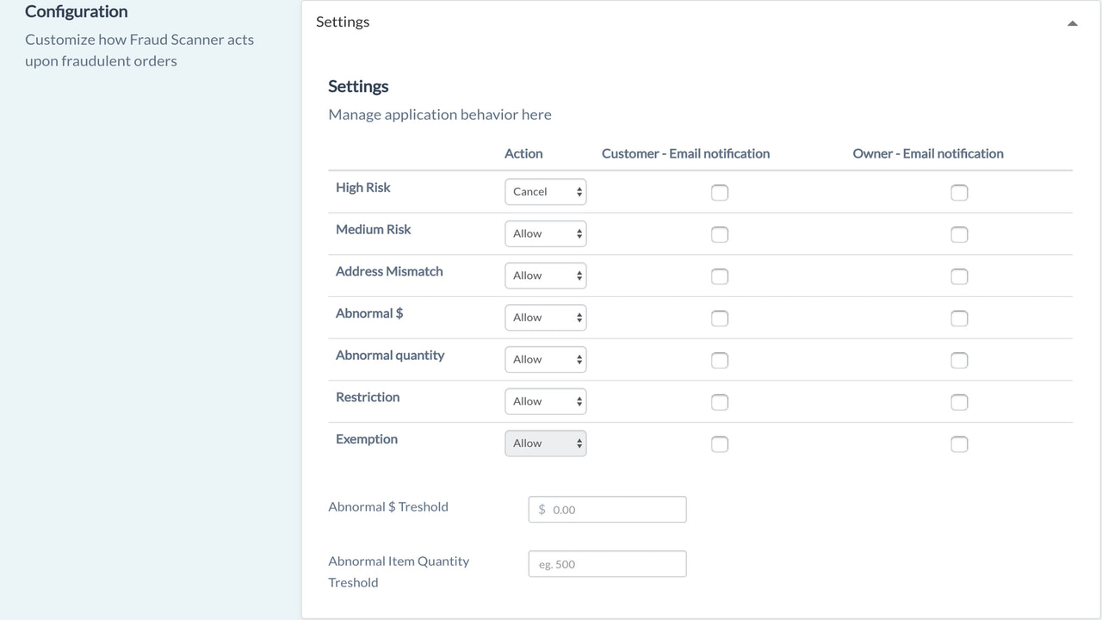The image size is (1102, 620).
Task: Check owner email notification for Medium Risk
Action: pyautogui.click(x=959, y=235)
